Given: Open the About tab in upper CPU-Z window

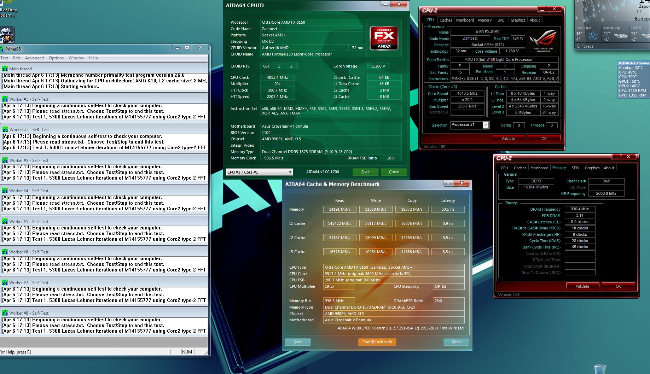Looking at the screenshot, I should 535,20.
